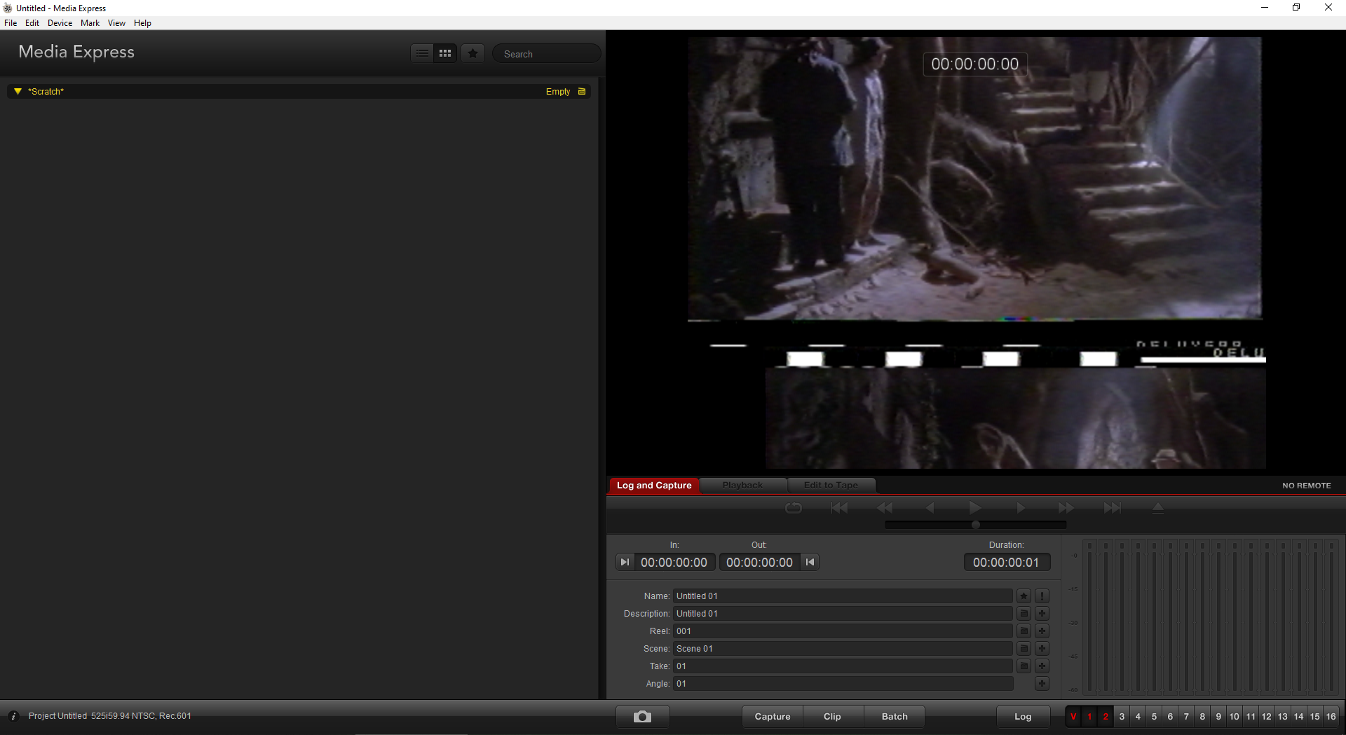Switch to thumbnail grid view
The height and width of the screenshot is (735, 1346).
445,53
